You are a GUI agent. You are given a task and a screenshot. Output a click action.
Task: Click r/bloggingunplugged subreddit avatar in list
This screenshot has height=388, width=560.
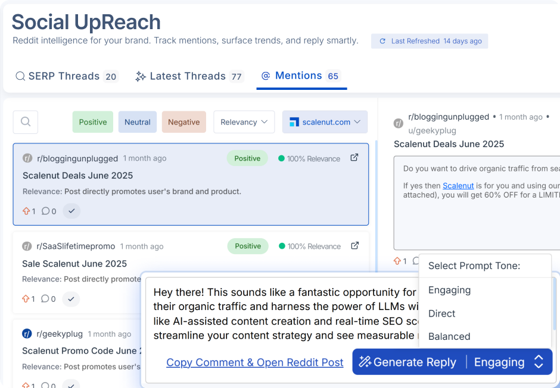(27, 158)
